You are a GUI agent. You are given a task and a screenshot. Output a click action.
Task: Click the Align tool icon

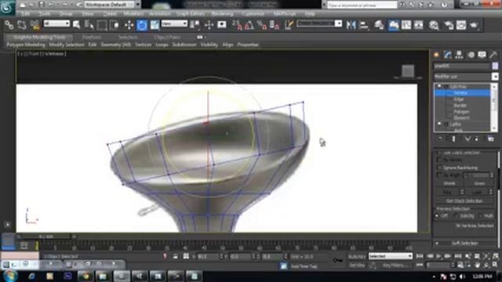tap(364, 25)
